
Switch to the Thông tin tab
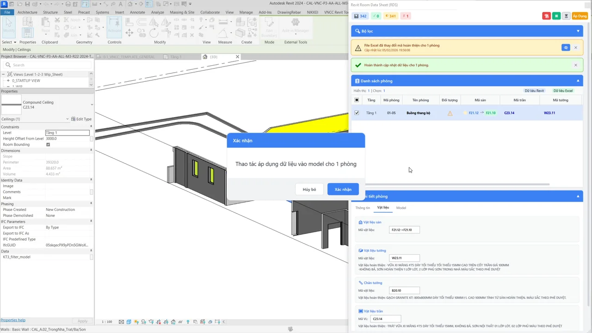click(363, 208)
